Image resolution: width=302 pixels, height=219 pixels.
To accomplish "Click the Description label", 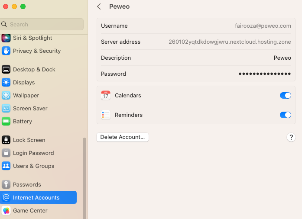I will 116,58.
